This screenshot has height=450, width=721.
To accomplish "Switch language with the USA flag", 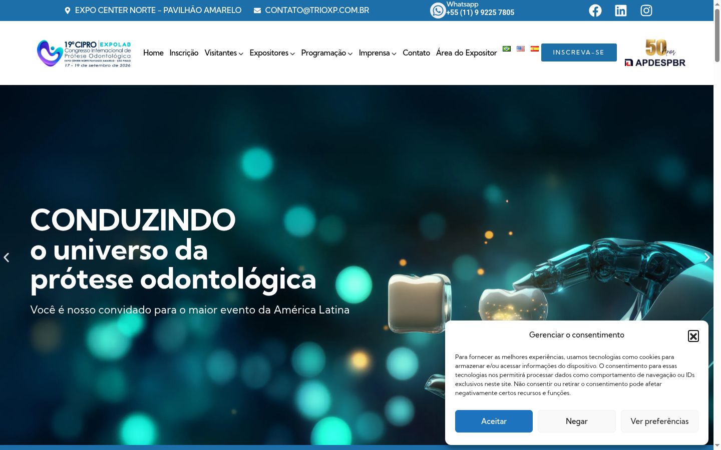I will 521,48.
